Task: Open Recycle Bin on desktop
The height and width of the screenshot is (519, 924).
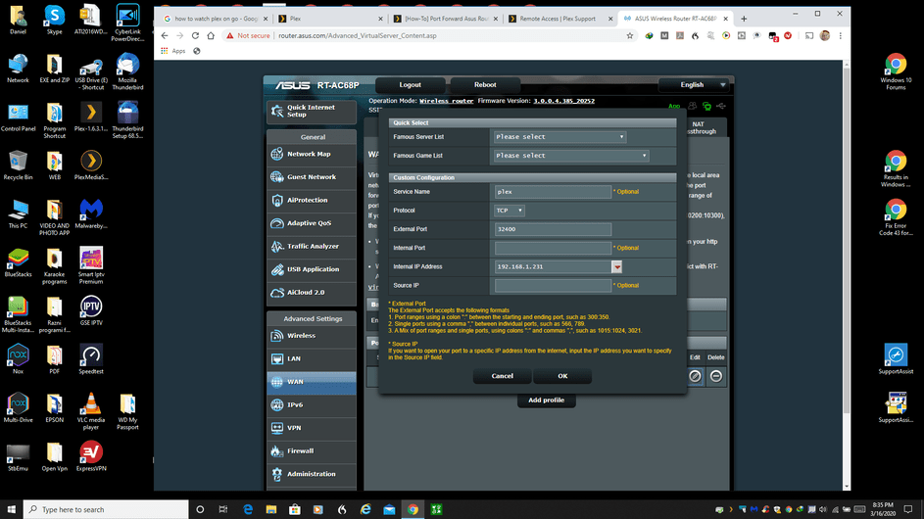Action: pyautogui.click(x=18, y=165)
